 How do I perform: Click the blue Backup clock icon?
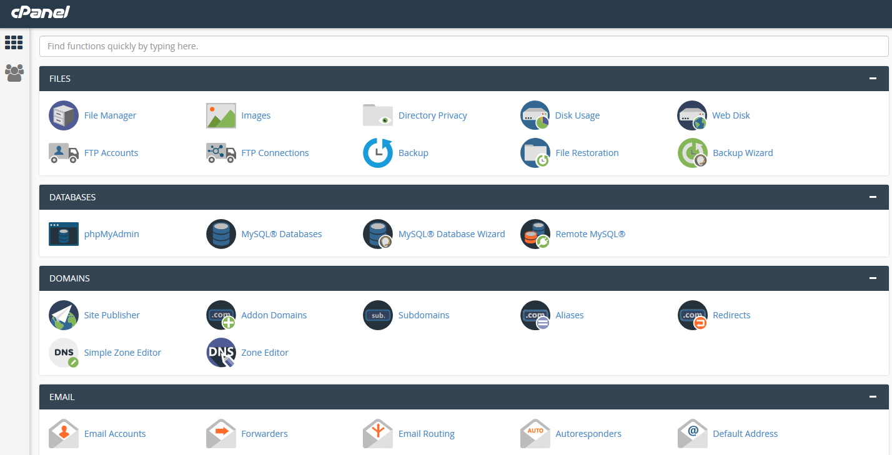(378, 153)
